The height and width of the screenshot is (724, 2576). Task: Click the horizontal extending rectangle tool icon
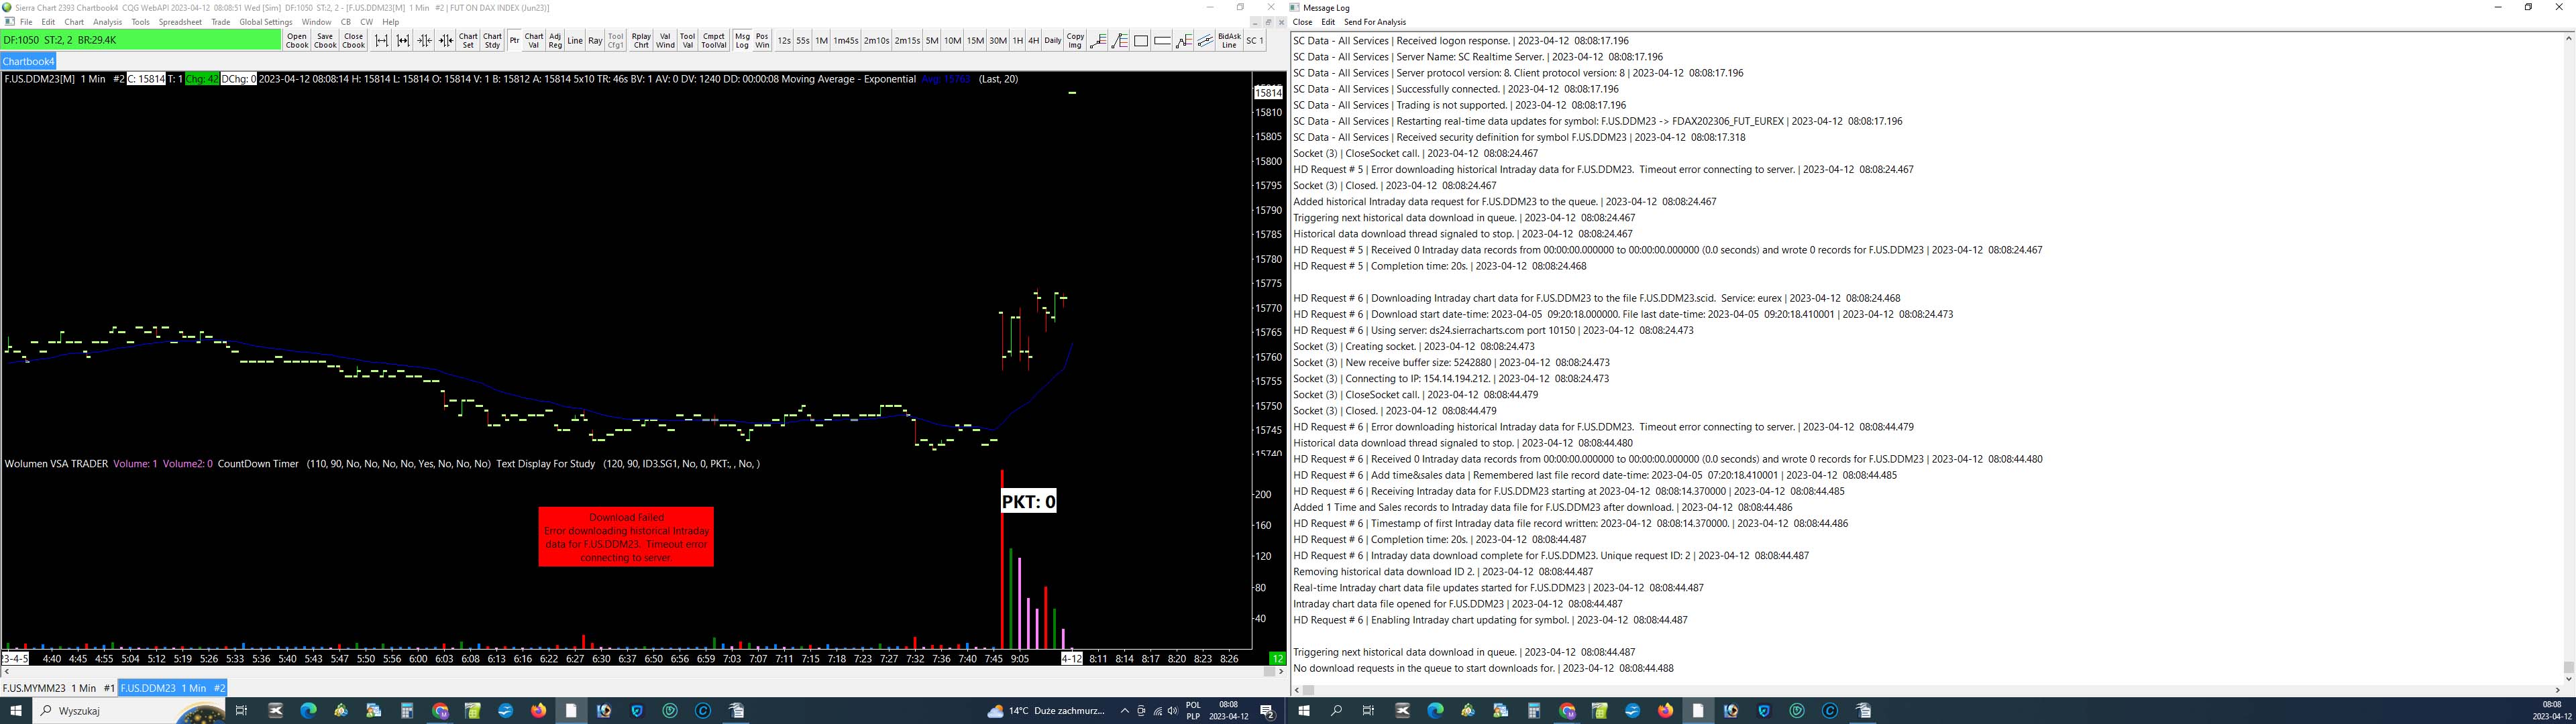pyautogui.click(x=1162, y=41)
